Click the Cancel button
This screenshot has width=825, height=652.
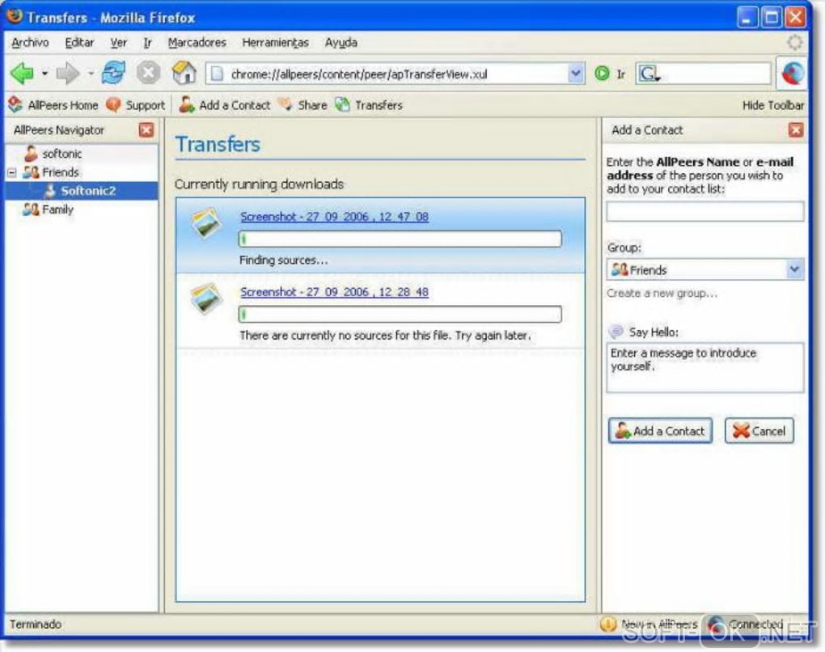click(x=759, y=431)
